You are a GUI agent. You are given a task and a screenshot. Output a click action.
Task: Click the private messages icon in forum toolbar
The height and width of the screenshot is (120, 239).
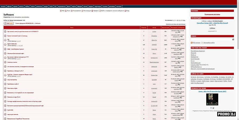coord(100,11)
